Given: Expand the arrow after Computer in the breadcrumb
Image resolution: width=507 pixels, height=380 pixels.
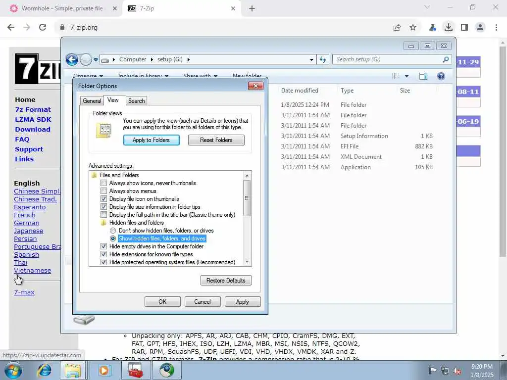Looking at the screenshot, I should (152, 59).
